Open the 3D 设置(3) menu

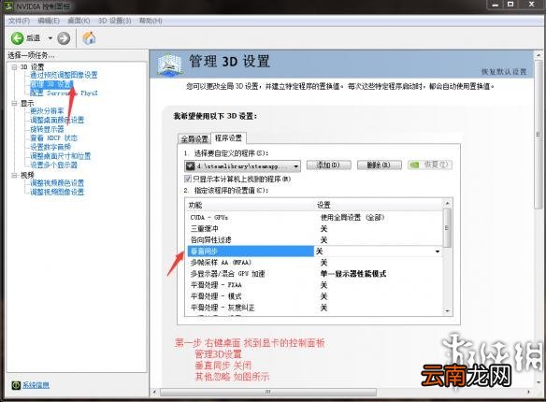tap(115, 21)
